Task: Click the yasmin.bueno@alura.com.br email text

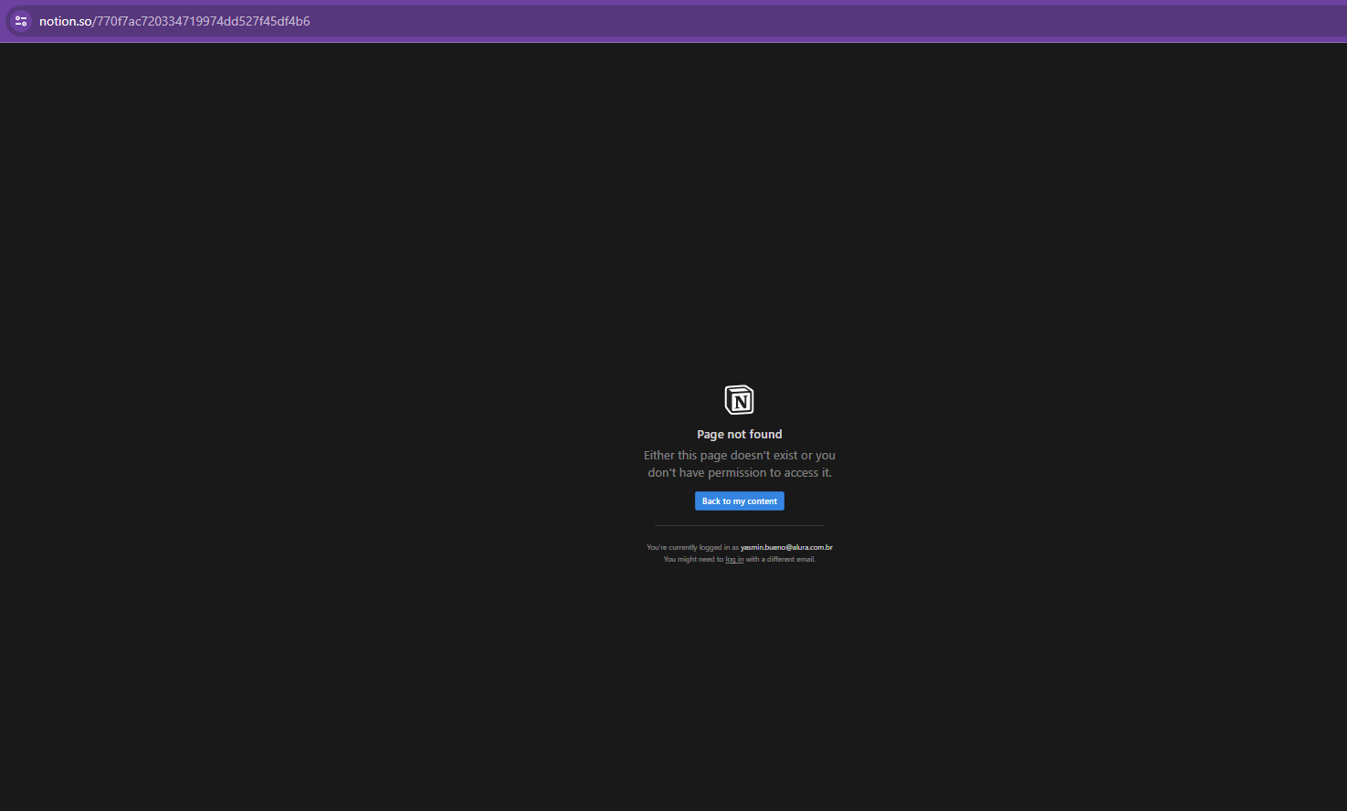Action: [786, 547]
